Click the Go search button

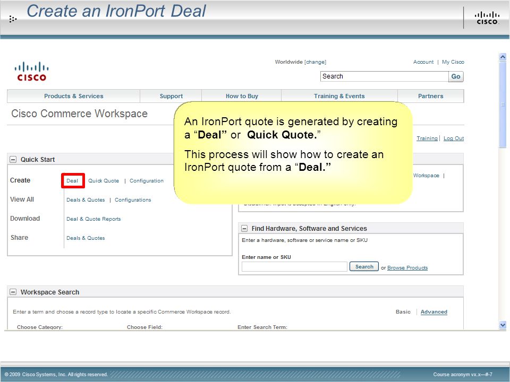[x=456, y=76]
